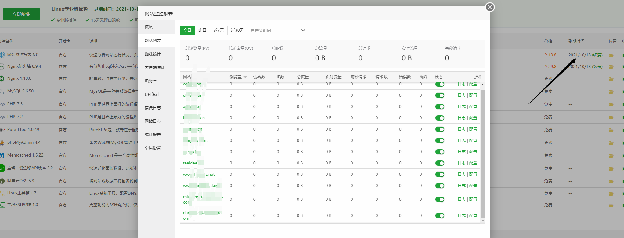This screenshot has width=624, height=238.
Task: Open URI统计 in the sidebar
Action: click(x=156, y=94)
